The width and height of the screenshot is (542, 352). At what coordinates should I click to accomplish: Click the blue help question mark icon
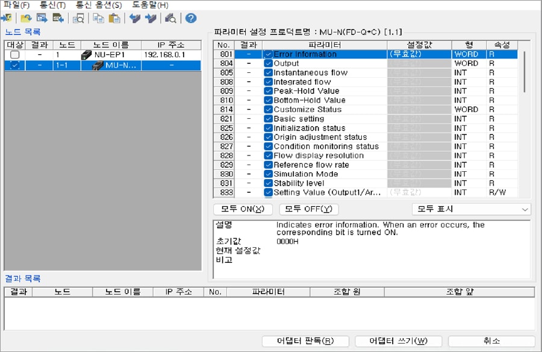coord(191,18)
